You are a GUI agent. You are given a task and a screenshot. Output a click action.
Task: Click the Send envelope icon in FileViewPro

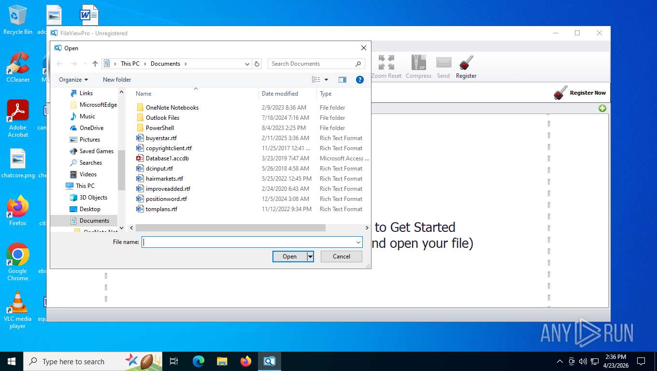[x=443, y=63]
